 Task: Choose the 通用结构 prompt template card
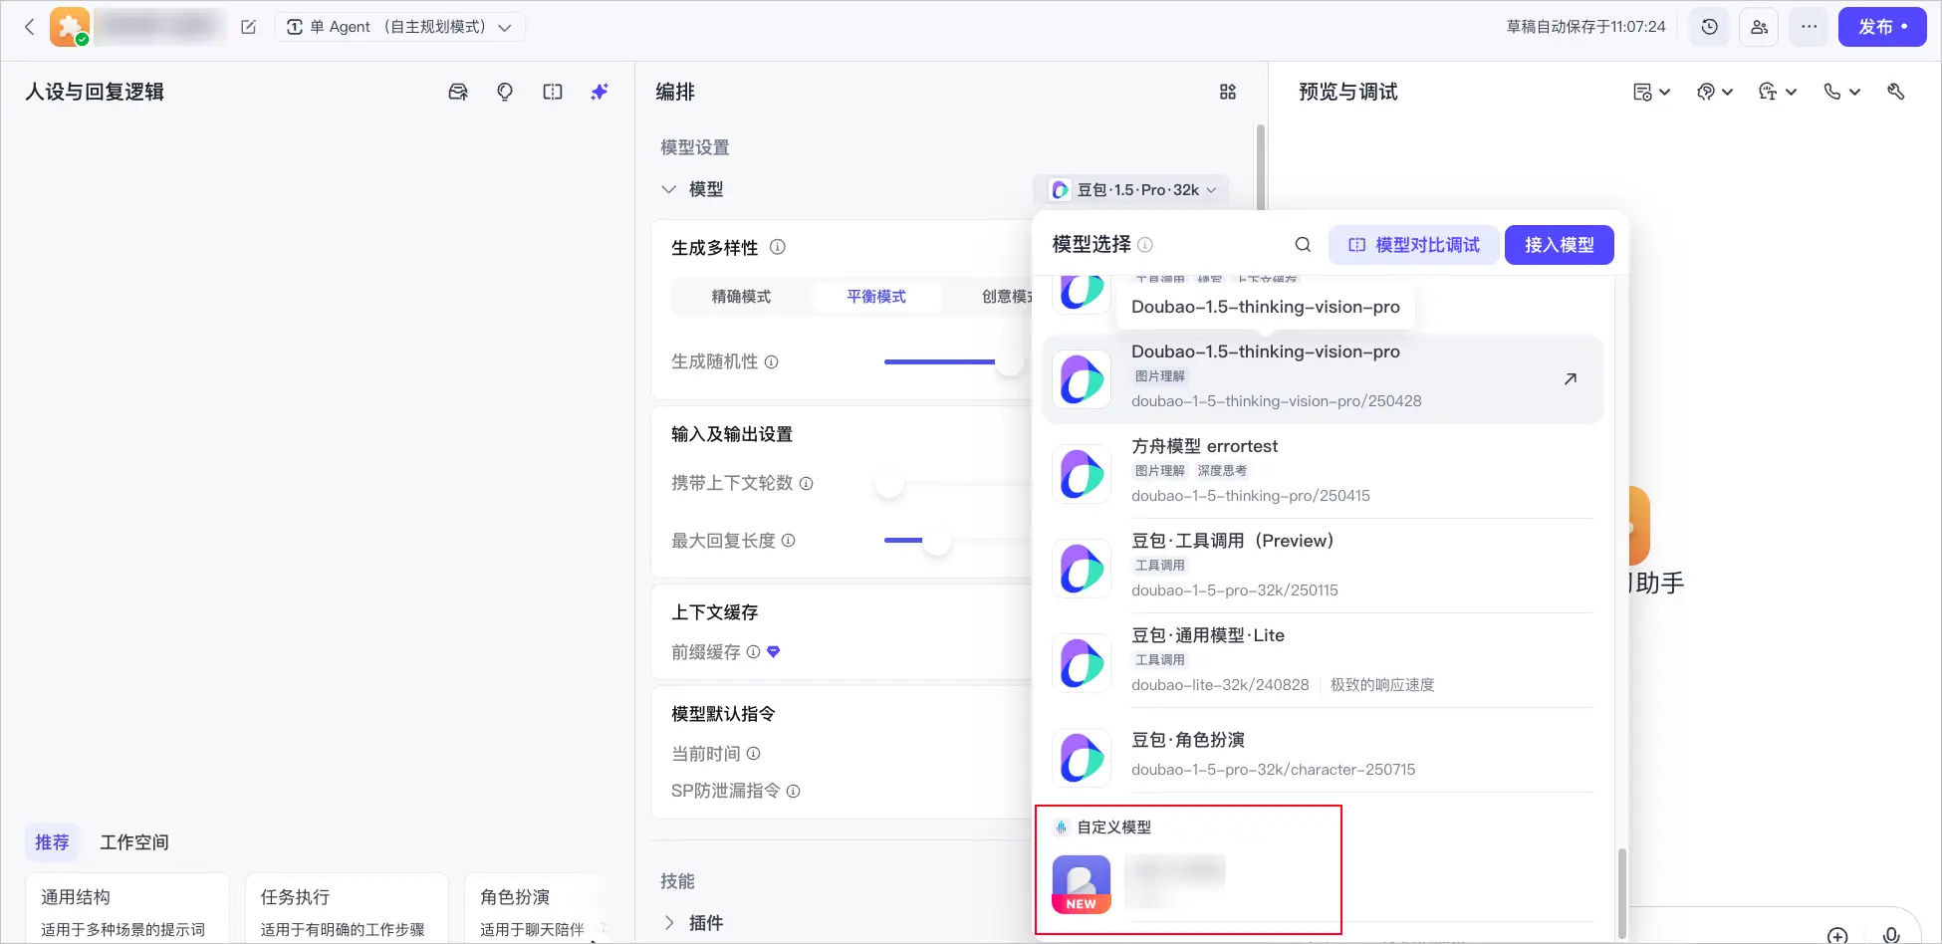(x=127, y=909)
